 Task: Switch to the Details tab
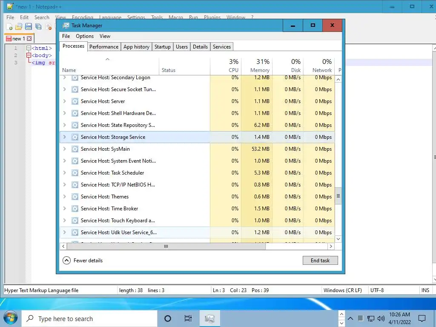pyautogui.click(x=200, y=47)
